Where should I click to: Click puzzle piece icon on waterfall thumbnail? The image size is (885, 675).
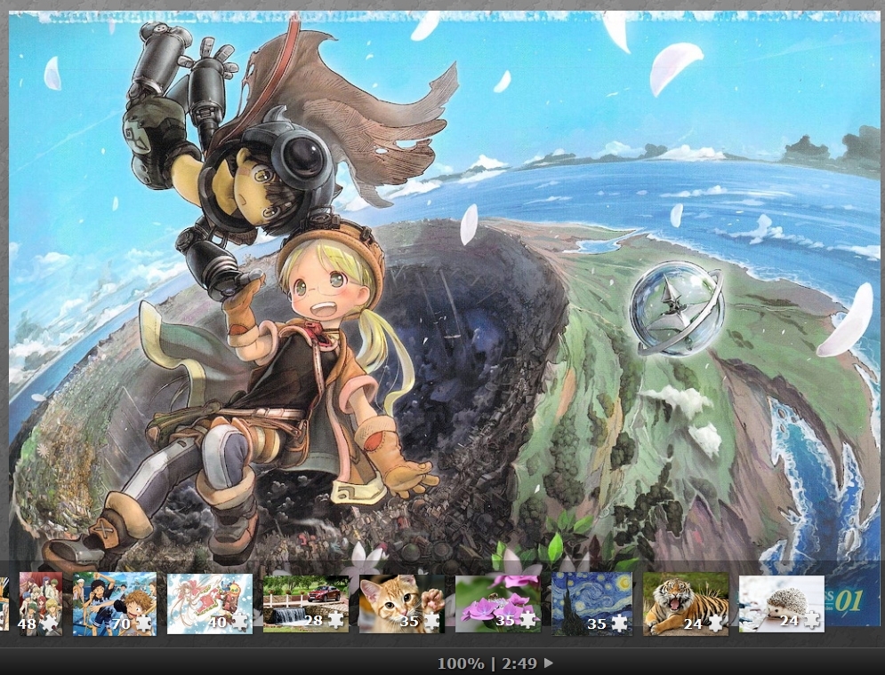(x=336, y=620)
